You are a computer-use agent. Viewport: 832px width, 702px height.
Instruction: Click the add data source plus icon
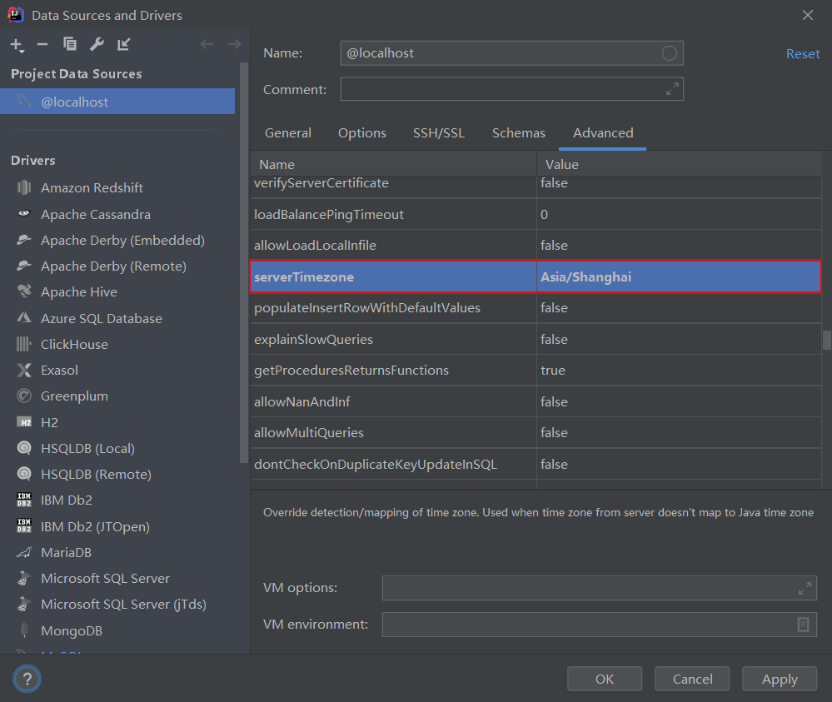(x=17, y=45)
